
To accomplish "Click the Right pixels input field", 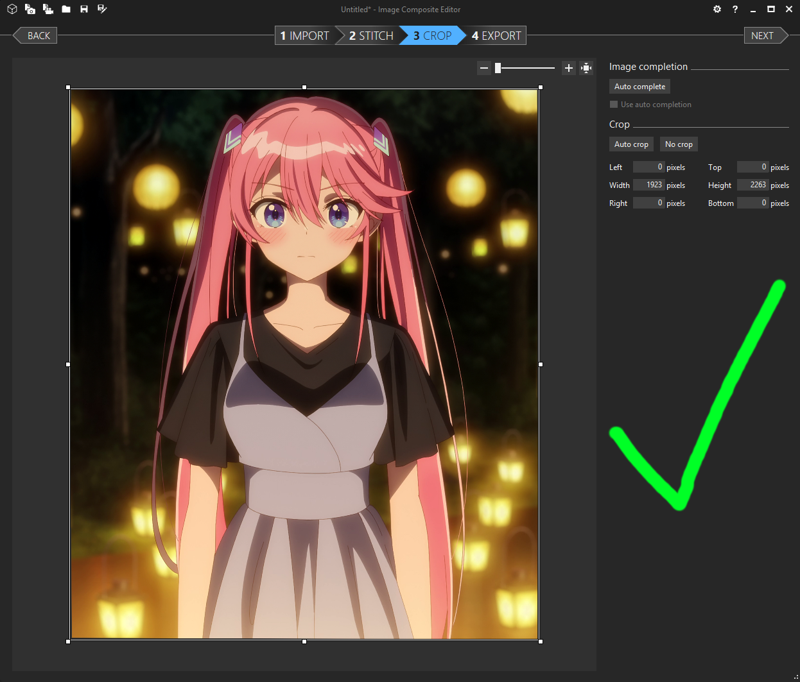I will (x=648, y=203).
